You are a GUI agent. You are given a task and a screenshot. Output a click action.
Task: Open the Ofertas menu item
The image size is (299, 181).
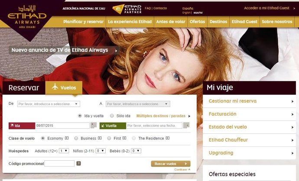(x=198, y=22)
